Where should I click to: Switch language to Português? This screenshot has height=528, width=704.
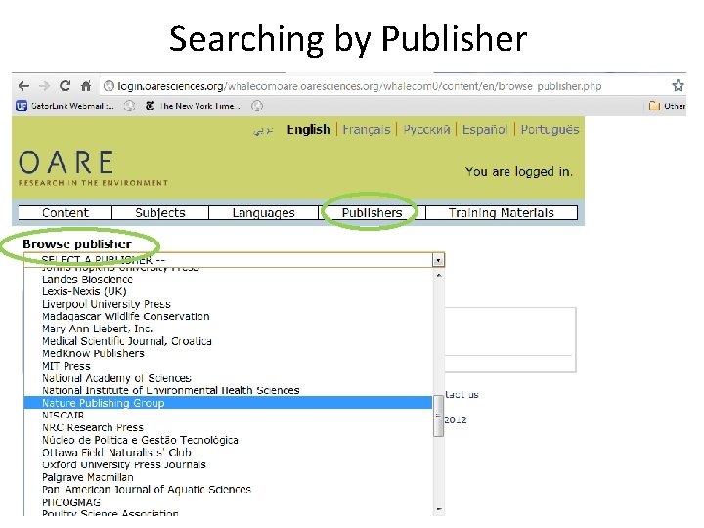550,130
